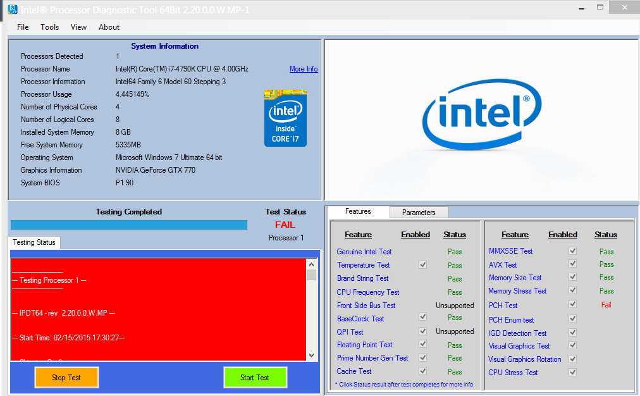Open the View menu
This screenshot has height=396, width=640.
click(x=78, y=27)
